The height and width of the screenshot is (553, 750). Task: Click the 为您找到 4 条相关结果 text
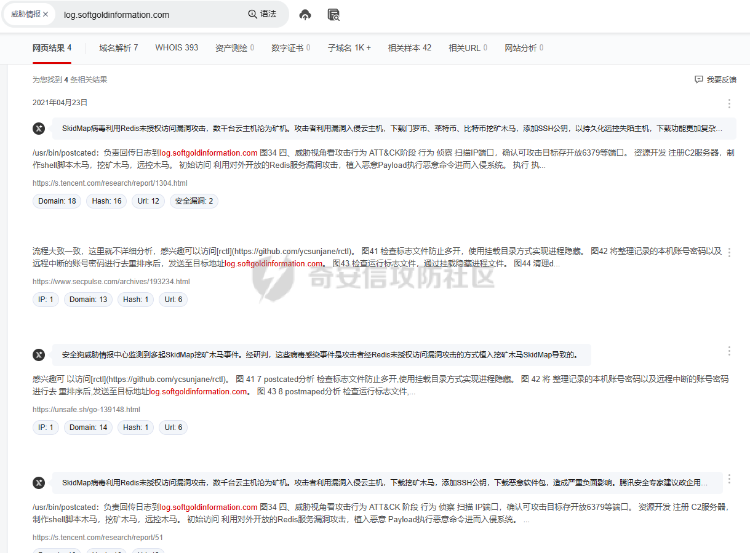(x=70, y=80)
